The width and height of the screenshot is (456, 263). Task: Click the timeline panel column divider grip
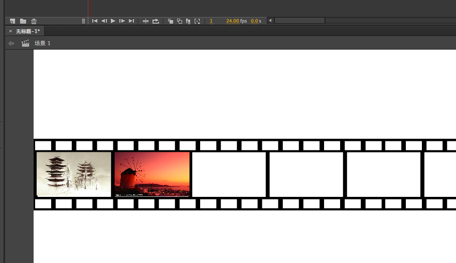click(x=83, y=21)
